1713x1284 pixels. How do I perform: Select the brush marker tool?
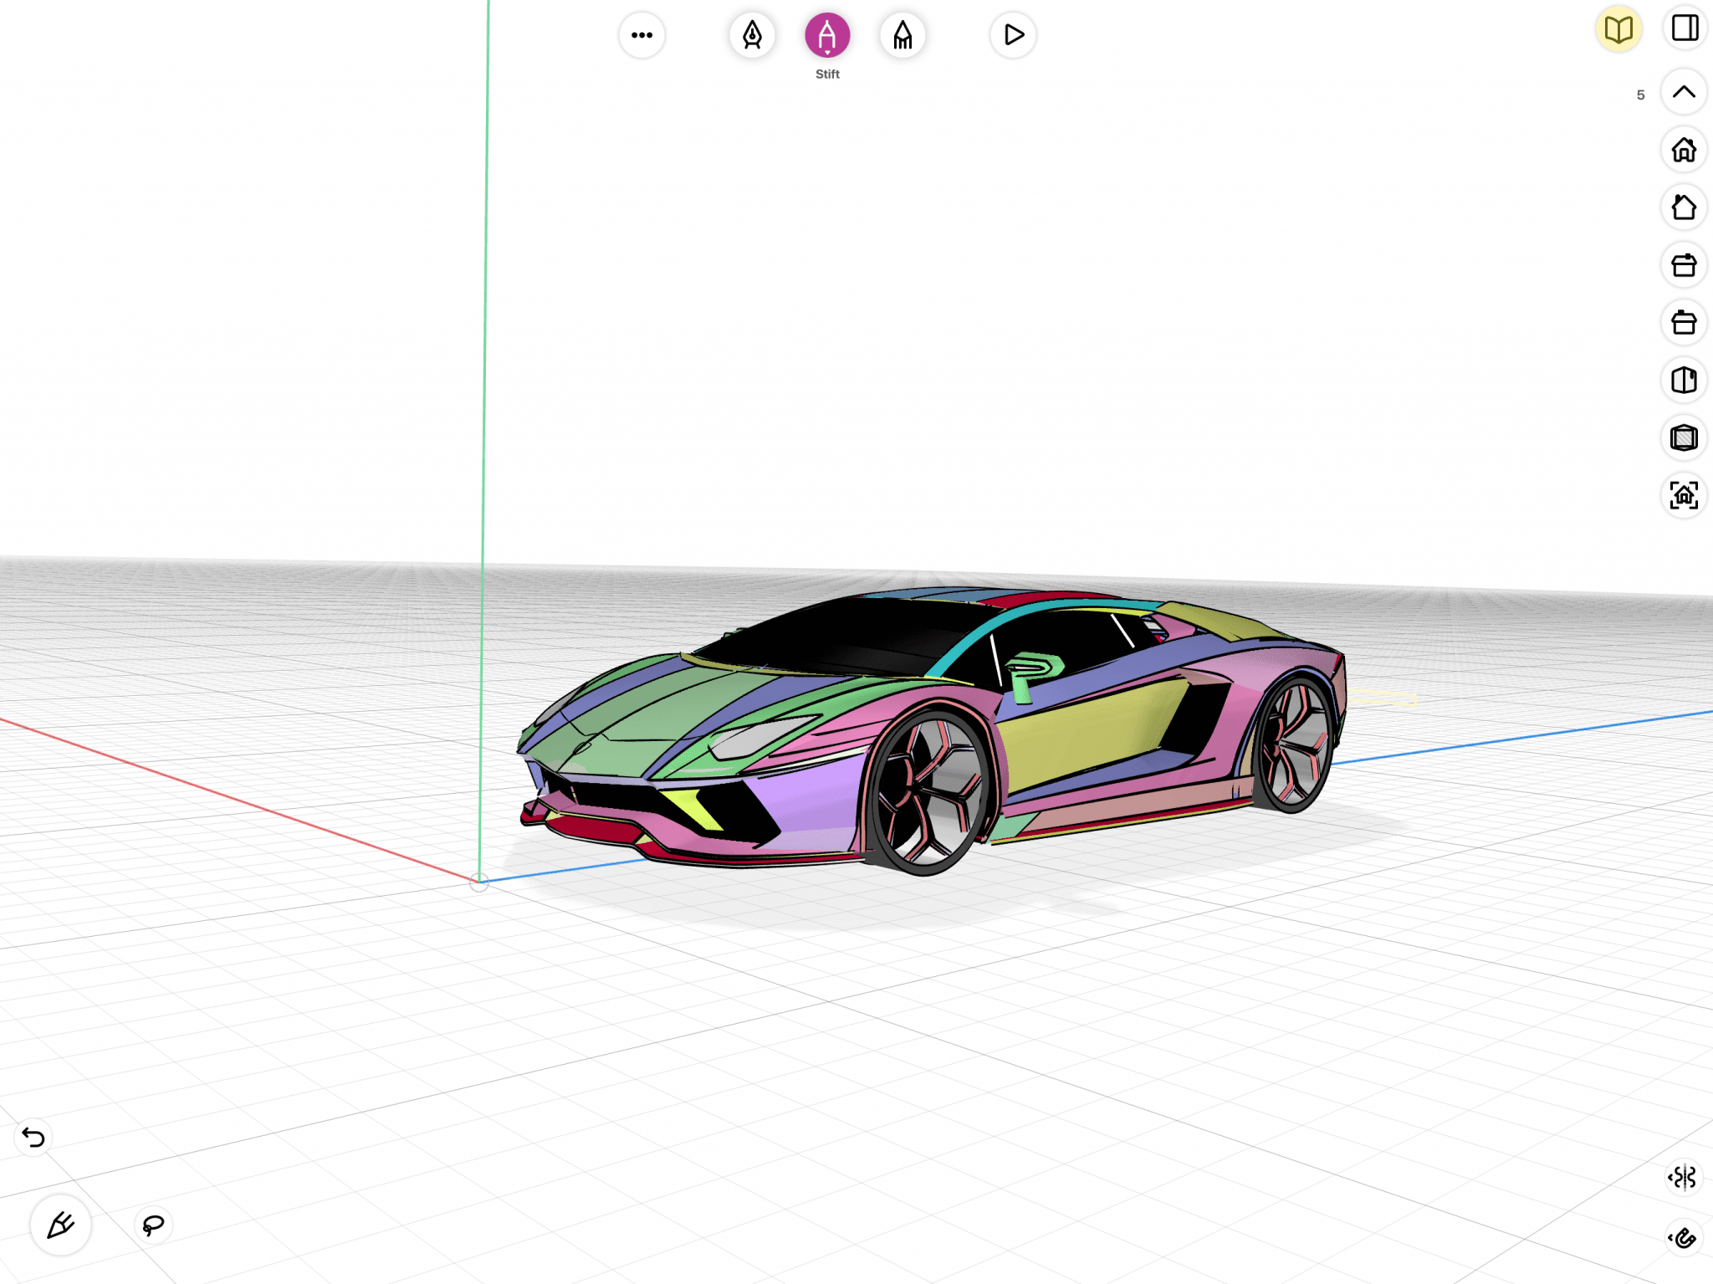pos(903,35)
